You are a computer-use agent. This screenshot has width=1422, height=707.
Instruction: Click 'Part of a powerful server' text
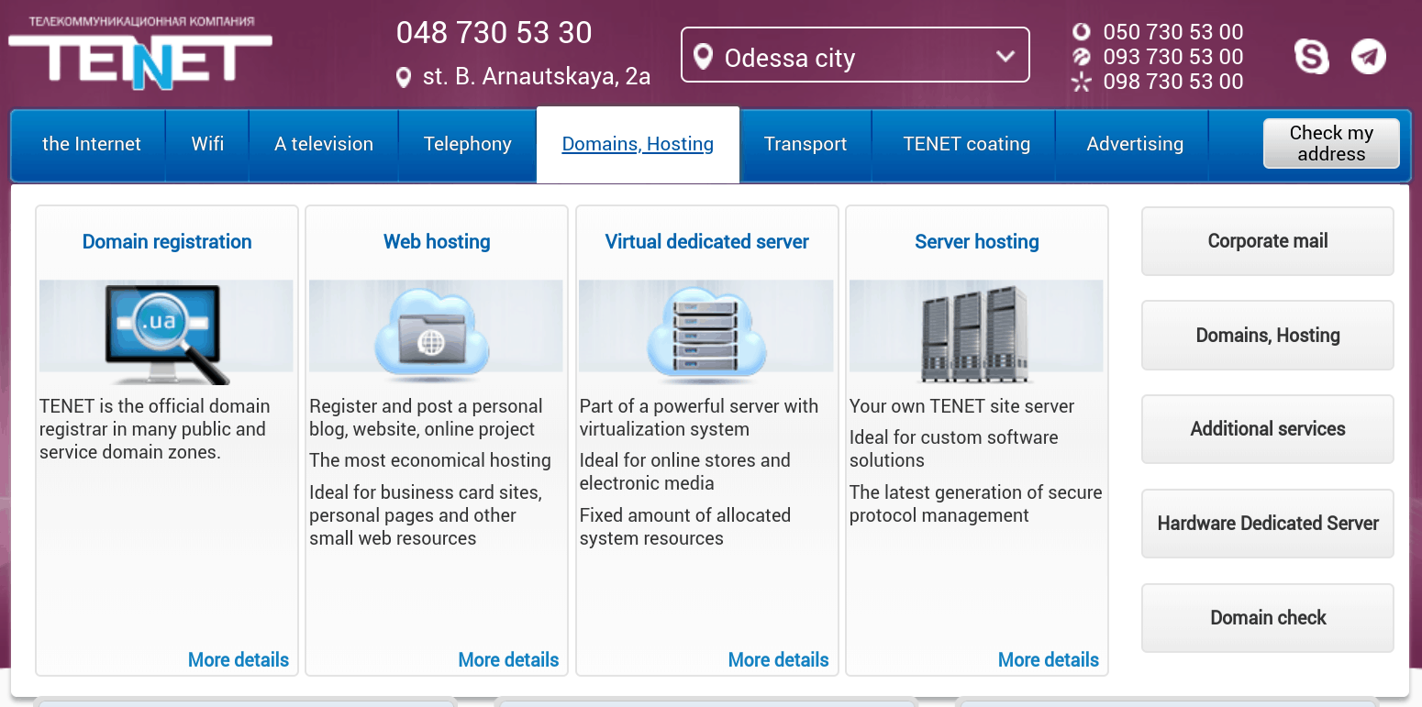pos(699,418)
